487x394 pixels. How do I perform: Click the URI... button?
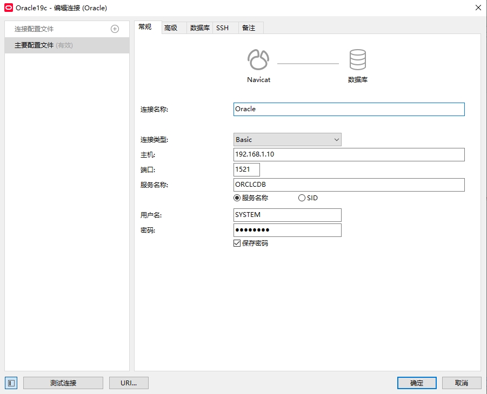[129, 383]
